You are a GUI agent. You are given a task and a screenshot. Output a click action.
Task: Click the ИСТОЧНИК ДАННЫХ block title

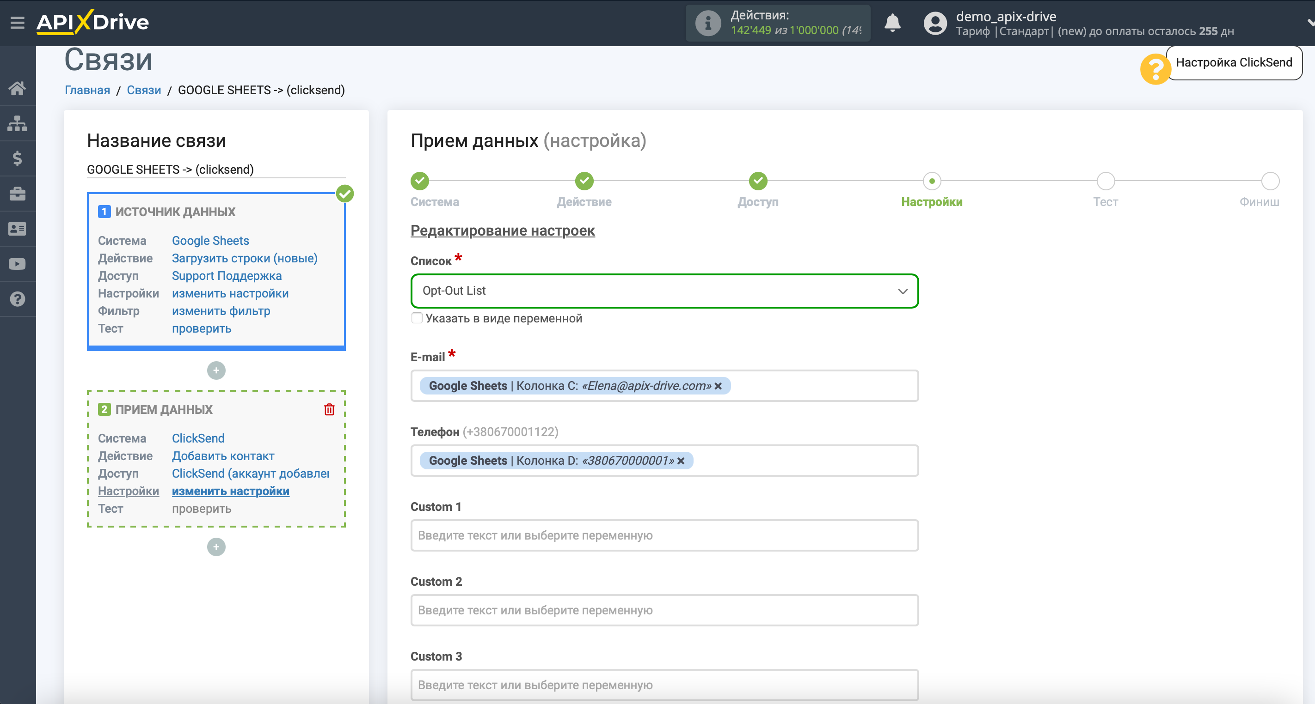175,212
